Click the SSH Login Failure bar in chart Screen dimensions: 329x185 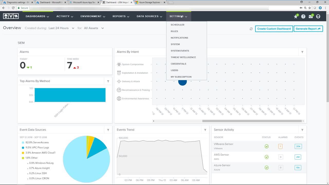(70, 95)
